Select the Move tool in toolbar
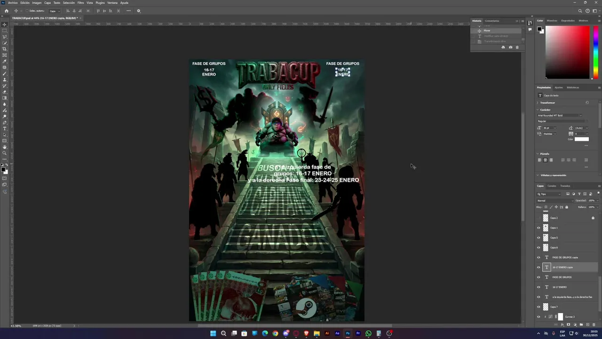 click(x=5, y=24)
